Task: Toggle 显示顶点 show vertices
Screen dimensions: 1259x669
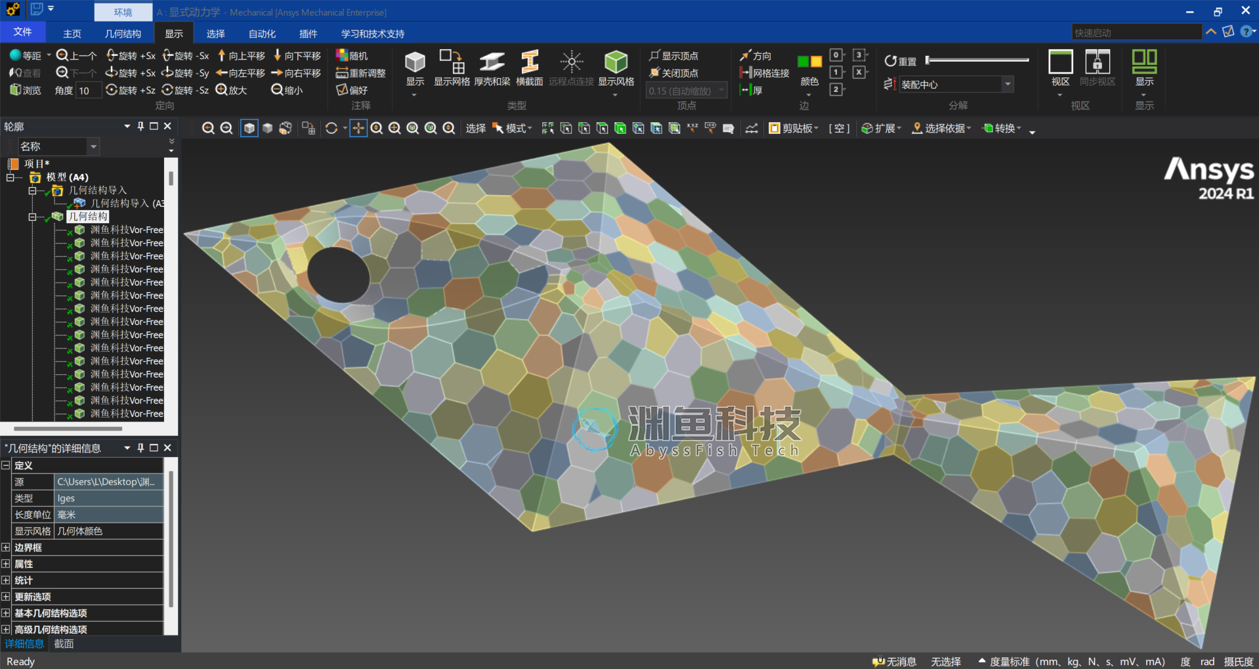Action: 673,56
